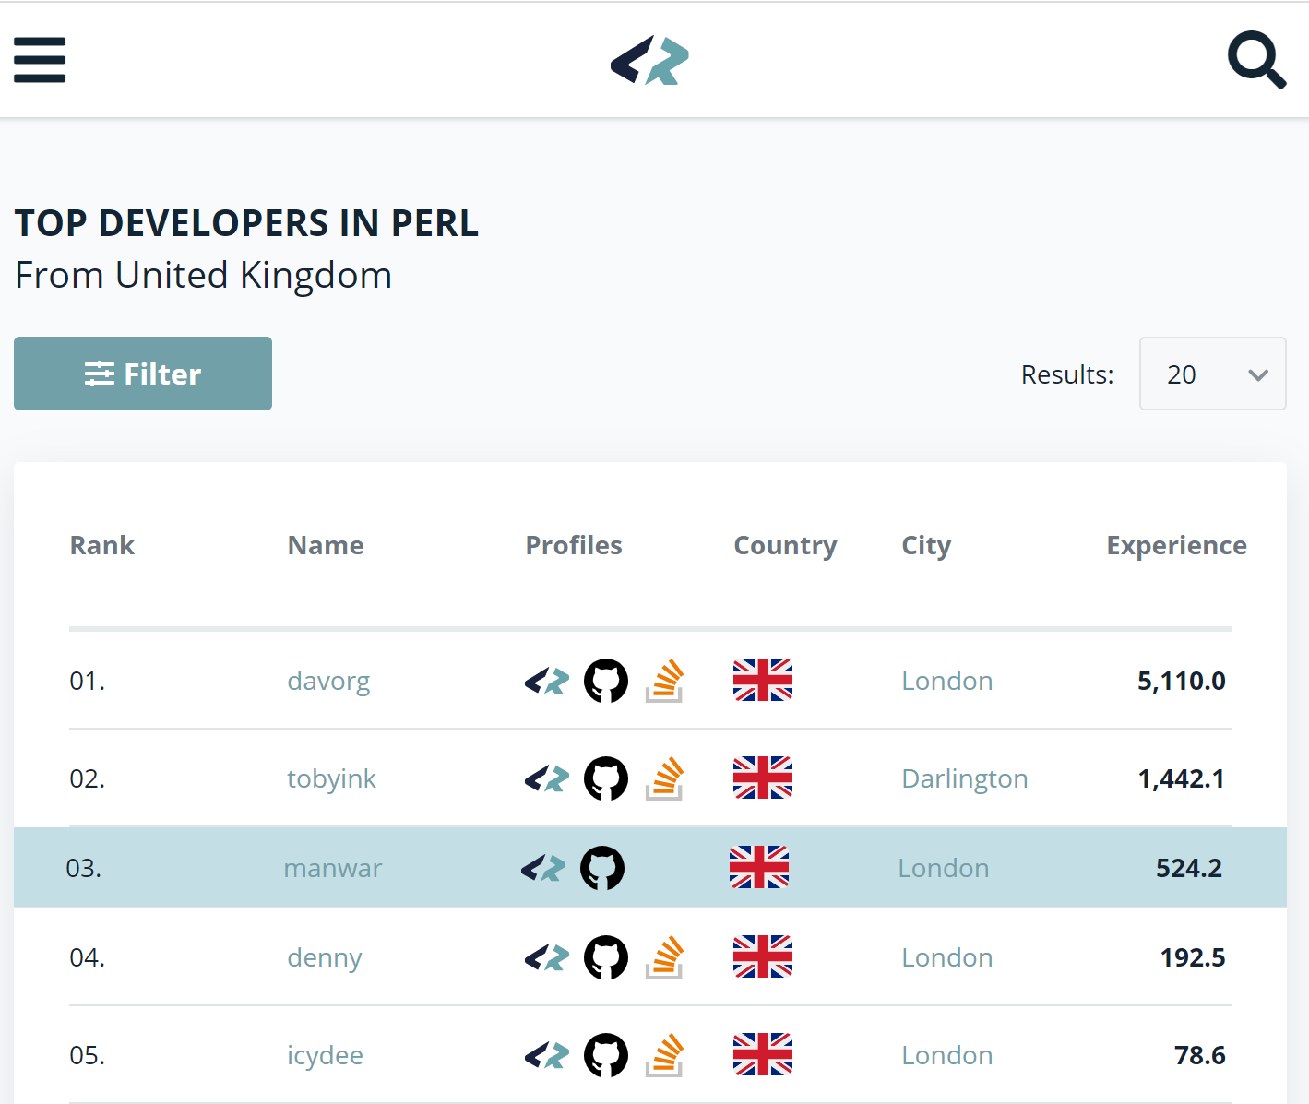Select London city in denny's row

point(947,957)
